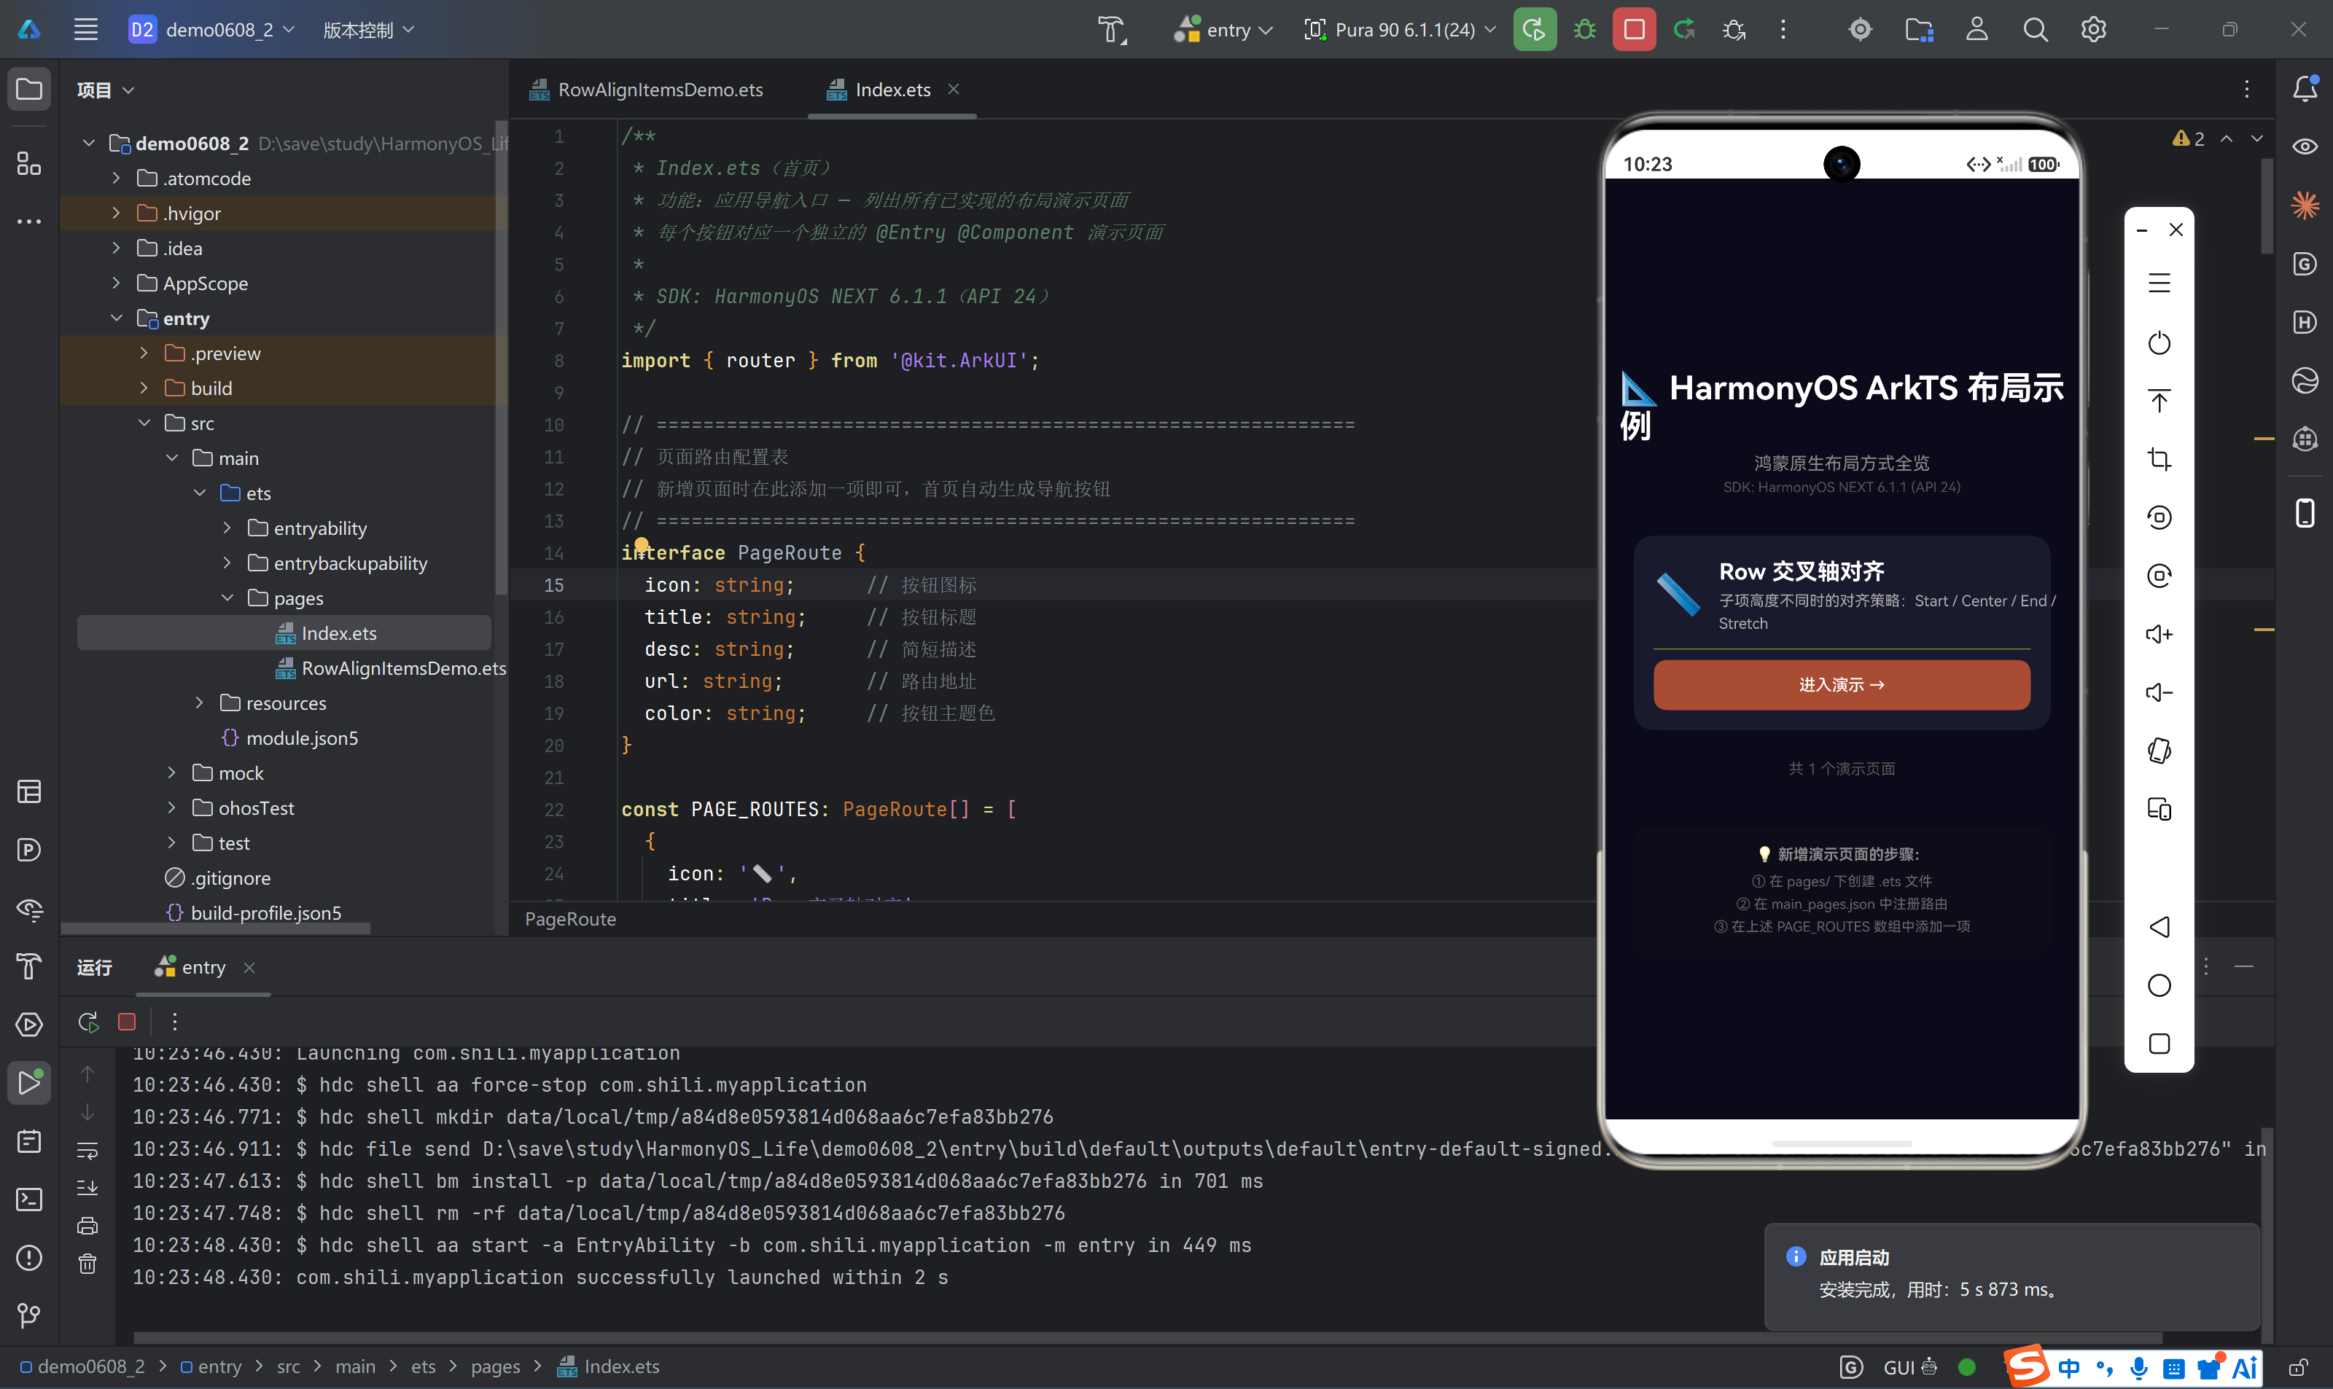Open the orange AI assistant star icon
The width and height of the screenshot is (2333, 1389).
(x=2305, y=205)
